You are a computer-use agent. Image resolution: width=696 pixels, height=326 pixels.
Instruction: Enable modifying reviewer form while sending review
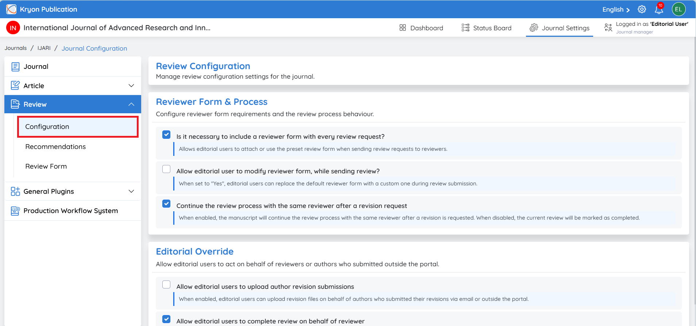(166, 169)
